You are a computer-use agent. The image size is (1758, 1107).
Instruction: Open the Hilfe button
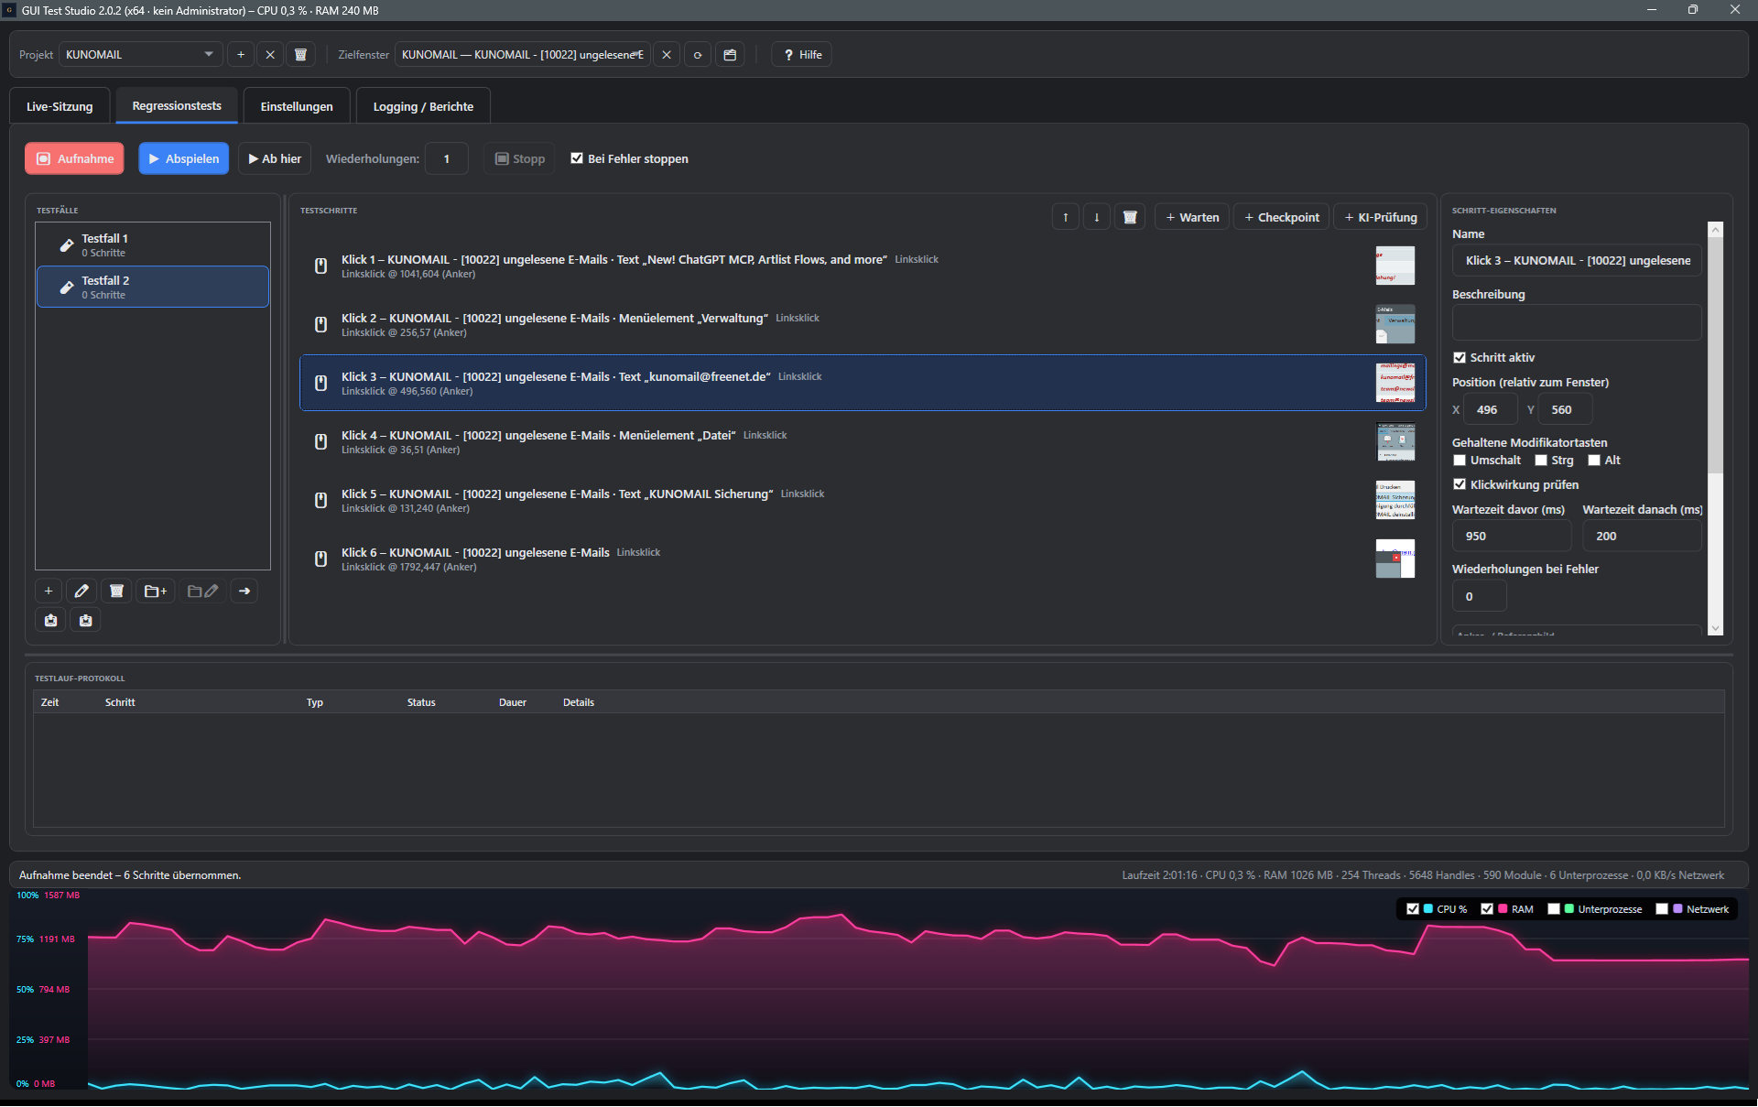tap(802, 55)
